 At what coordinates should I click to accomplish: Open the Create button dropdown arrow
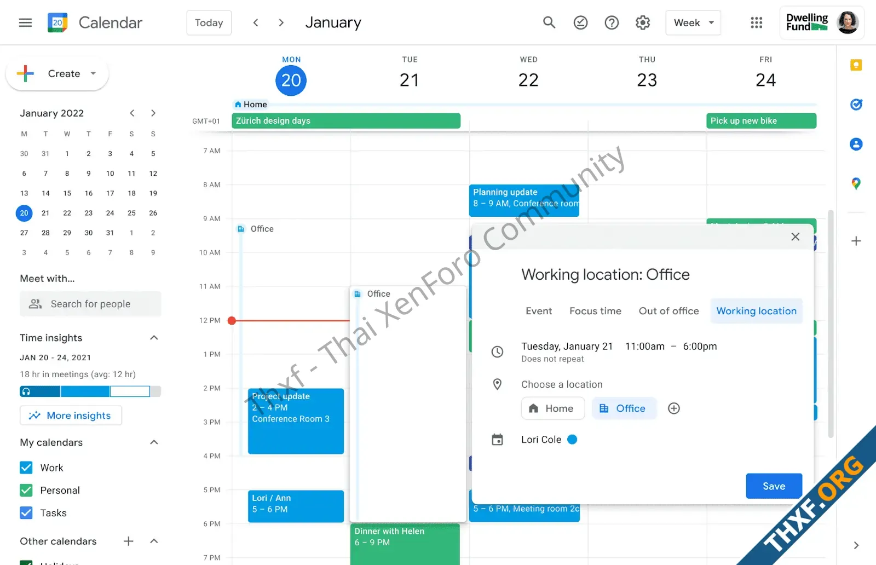click(93, 73)
